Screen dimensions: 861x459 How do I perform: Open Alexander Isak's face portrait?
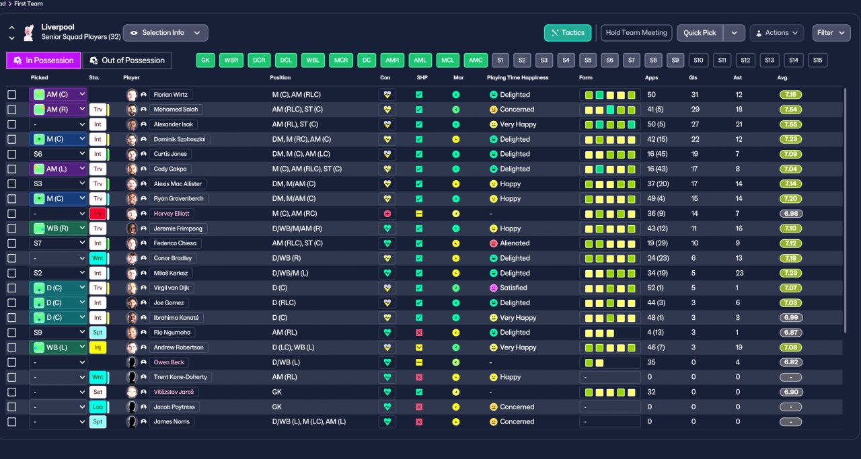point(132,124)
